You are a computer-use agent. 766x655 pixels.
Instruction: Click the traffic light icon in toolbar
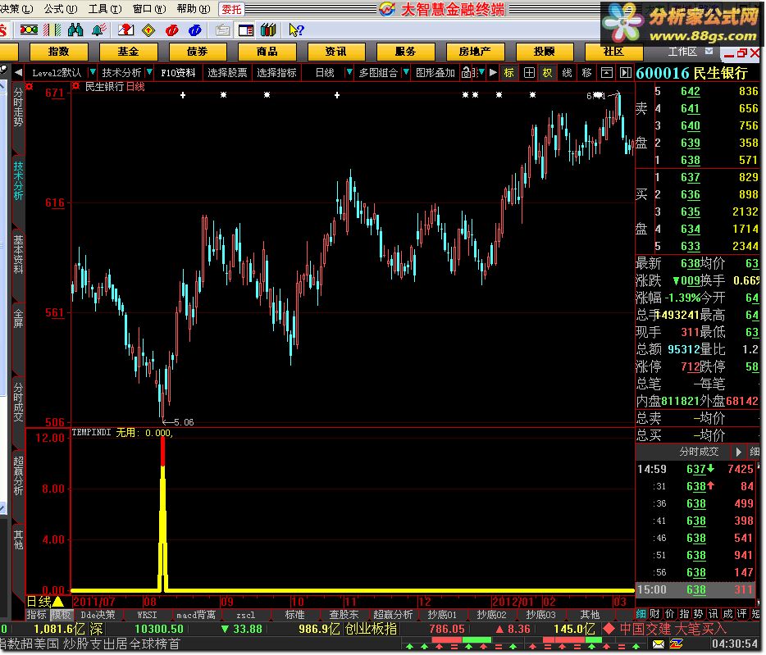tap(29, 30)
